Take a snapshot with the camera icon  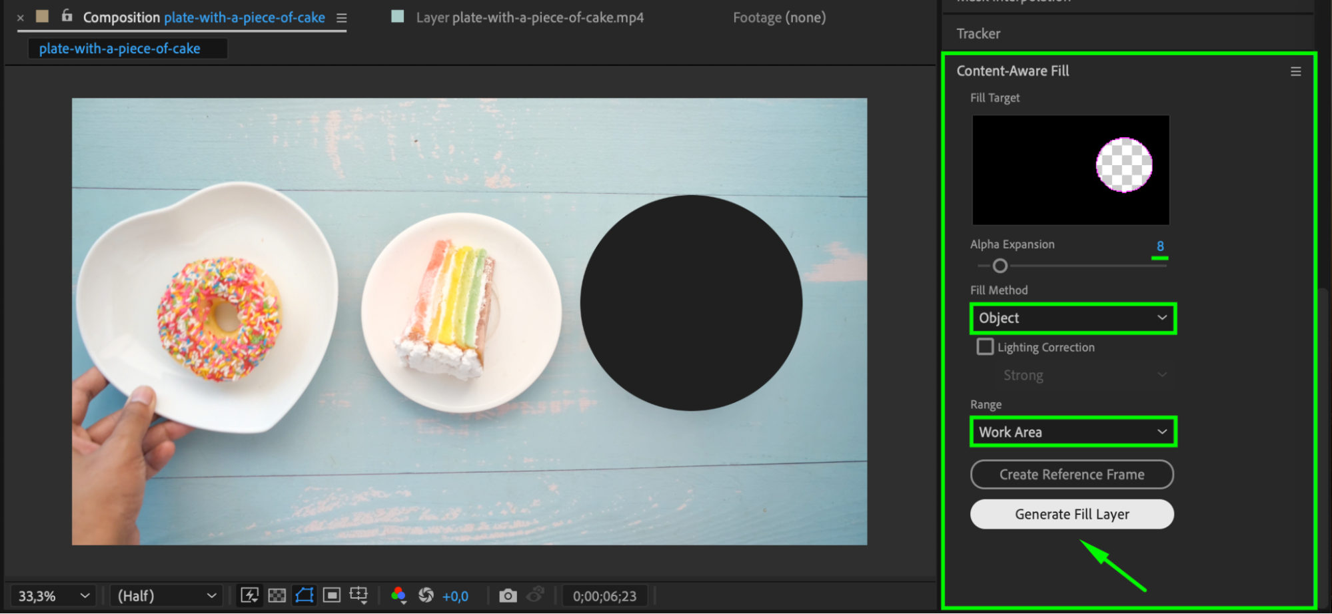508,595
